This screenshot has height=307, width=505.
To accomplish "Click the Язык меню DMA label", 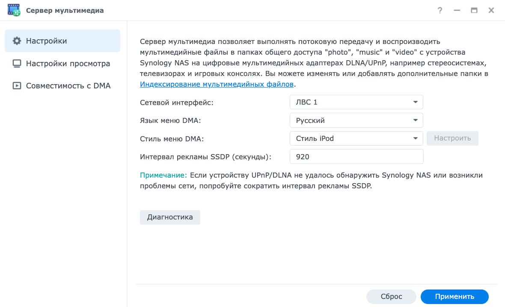I will [x=170, y=120].
